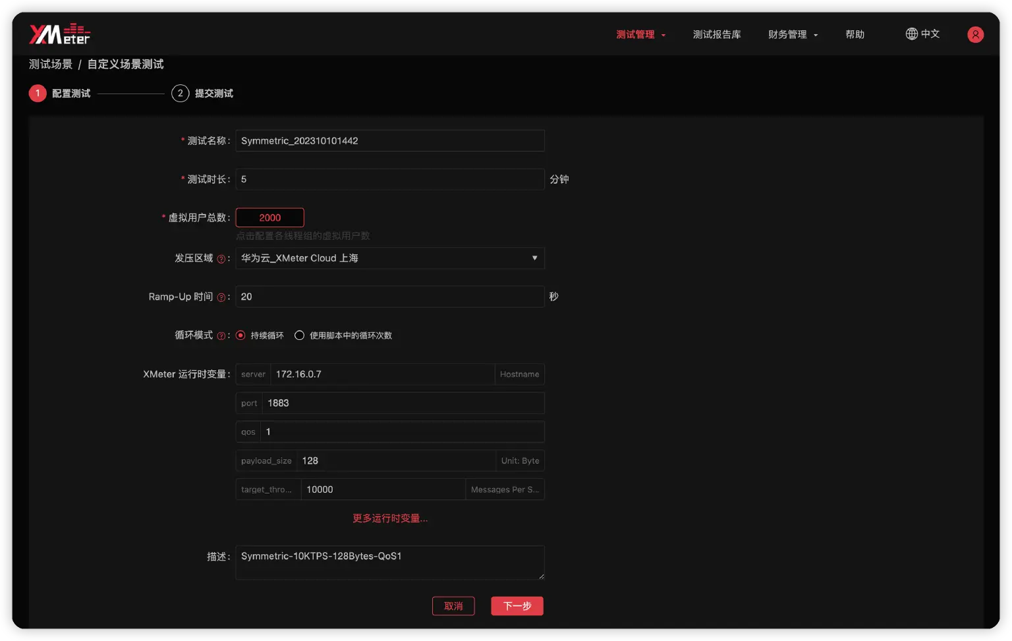The height and width of the screenshot is (641, 1012).
Task: Click 更多运行时变量 link
Action: (x=390, y=518)
